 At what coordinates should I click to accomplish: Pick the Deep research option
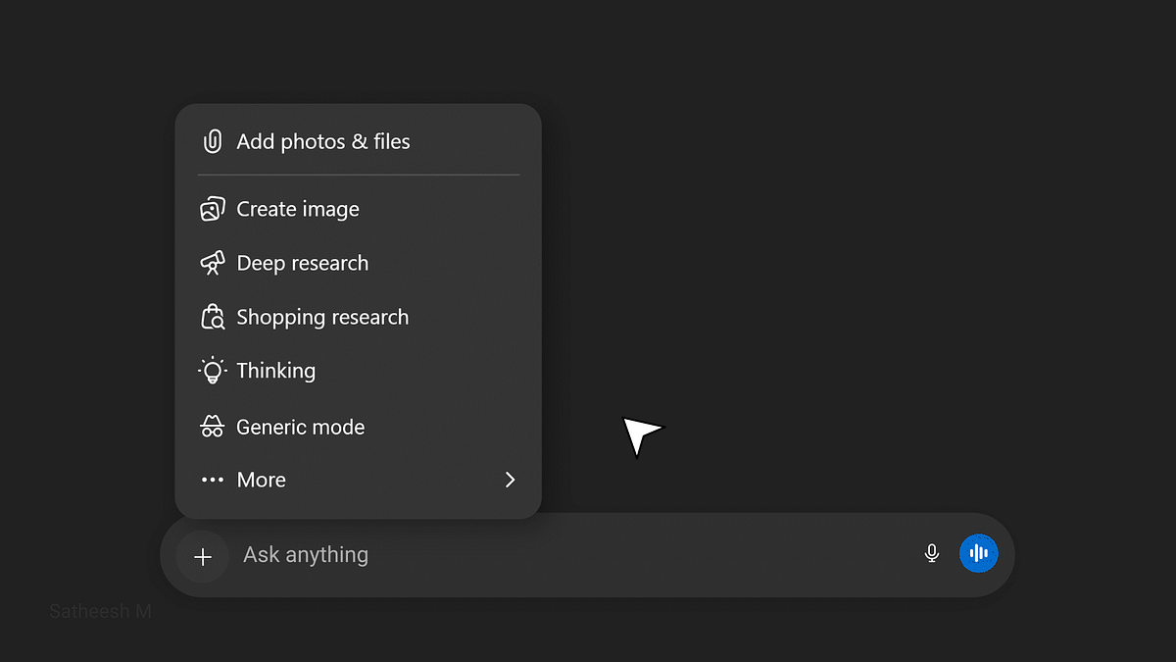pyautogui.click(x=359, y=263)
